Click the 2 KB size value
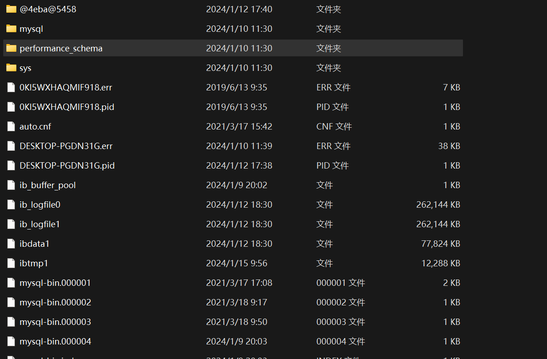547x359 pixels. (x=452, y=283)
